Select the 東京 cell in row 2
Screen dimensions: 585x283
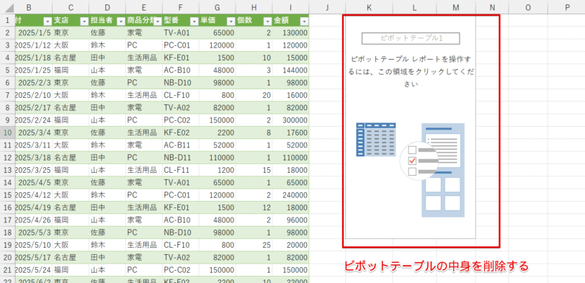71,33
